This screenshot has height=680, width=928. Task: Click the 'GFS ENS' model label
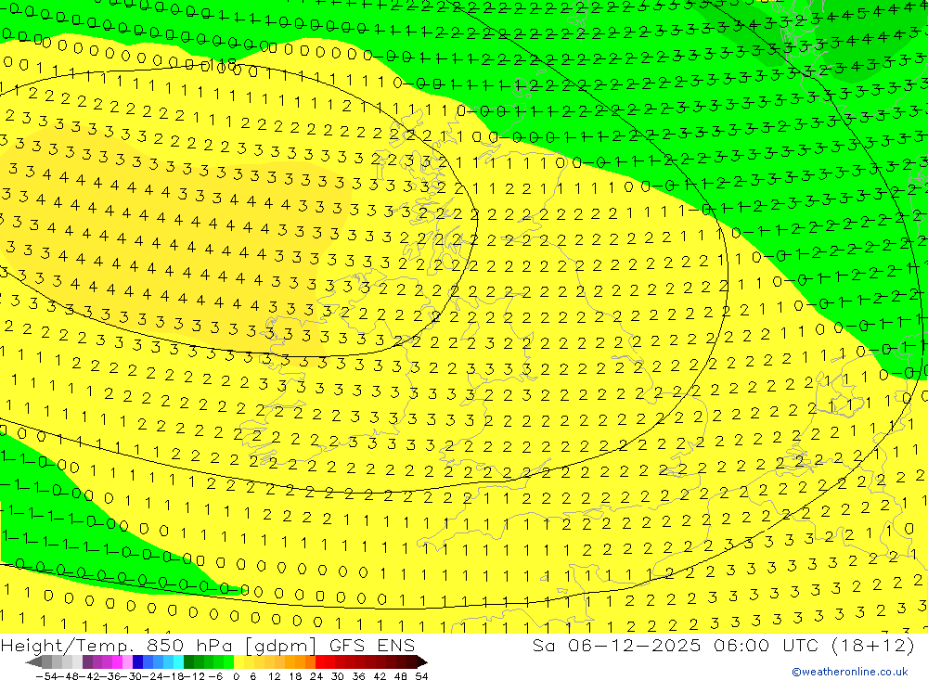[372, 645]
